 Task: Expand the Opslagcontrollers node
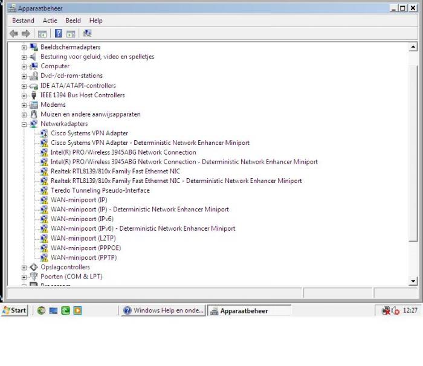tap(24, 268)
